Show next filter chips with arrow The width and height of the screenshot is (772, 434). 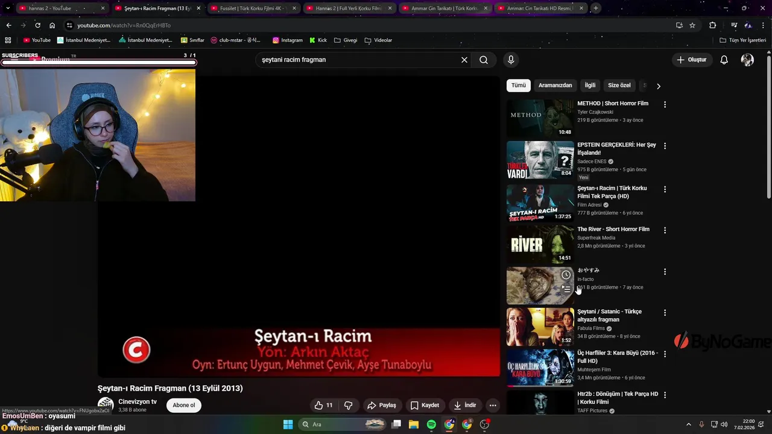tap(659, 86)
